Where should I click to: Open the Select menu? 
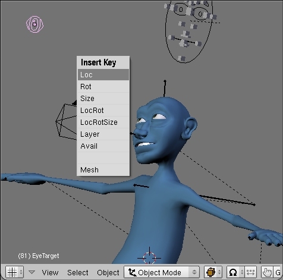click(x=78, y=272)
